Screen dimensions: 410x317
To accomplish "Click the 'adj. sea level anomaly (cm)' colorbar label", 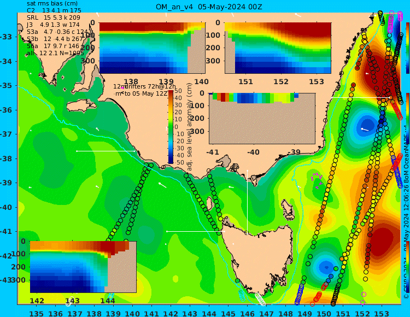I will click(x=190, y=127).
